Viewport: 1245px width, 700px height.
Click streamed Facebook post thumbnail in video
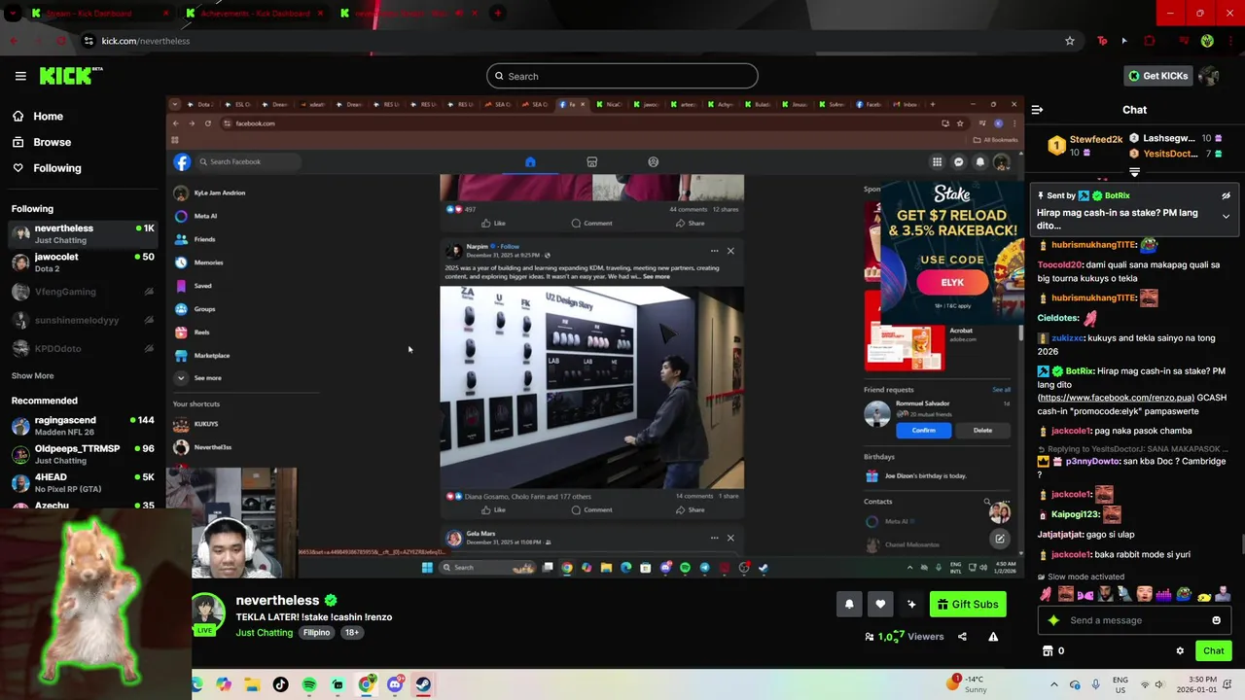591,387
